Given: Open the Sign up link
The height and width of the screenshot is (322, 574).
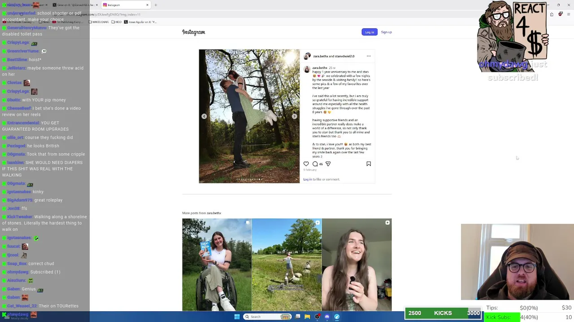Looking at the screenshot, I should (x=386, y=32).
